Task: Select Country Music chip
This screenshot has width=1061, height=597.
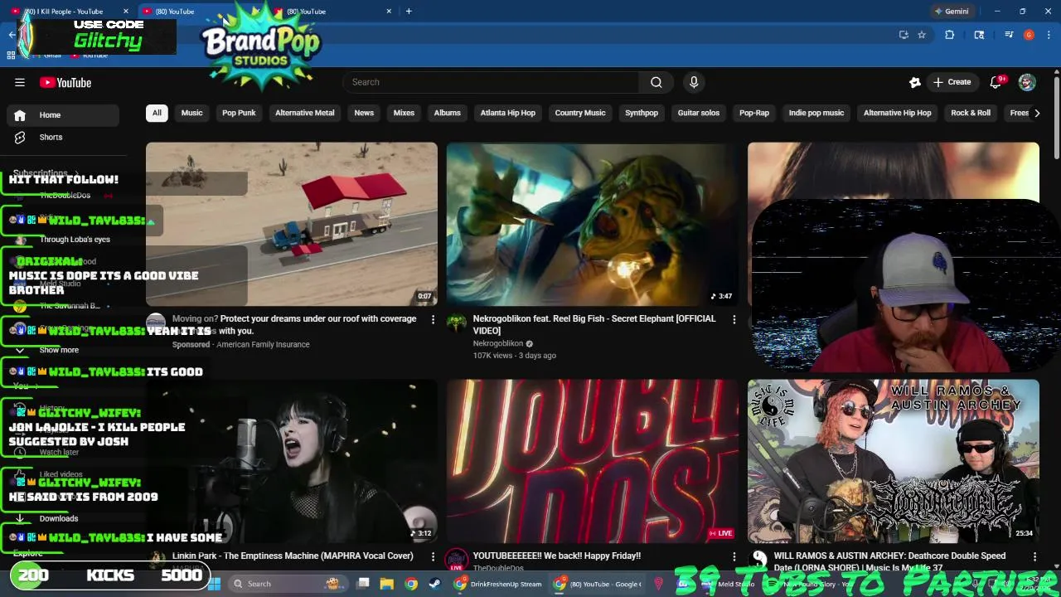Action: pyautogui.click(x=580, y=113)
